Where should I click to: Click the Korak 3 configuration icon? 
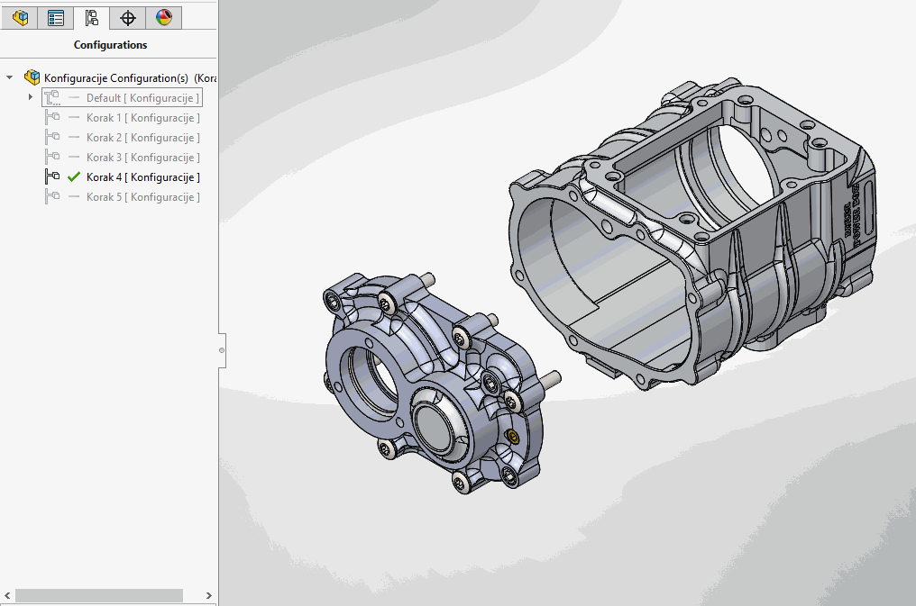click(x=52, y=158)
